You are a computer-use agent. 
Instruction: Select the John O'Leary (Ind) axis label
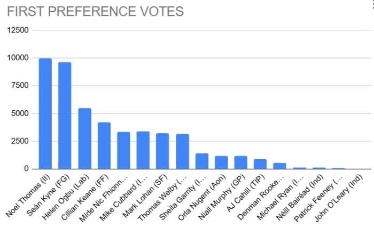point(339,199)
